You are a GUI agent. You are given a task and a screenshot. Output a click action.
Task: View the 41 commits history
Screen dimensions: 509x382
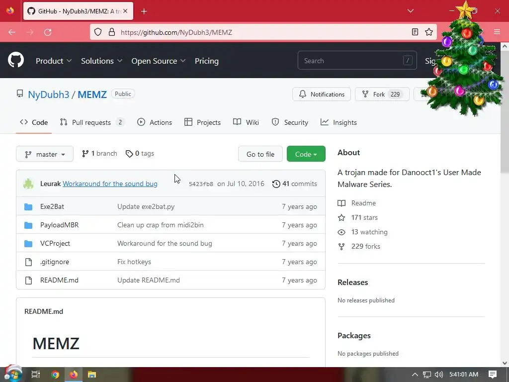[295, 184]
